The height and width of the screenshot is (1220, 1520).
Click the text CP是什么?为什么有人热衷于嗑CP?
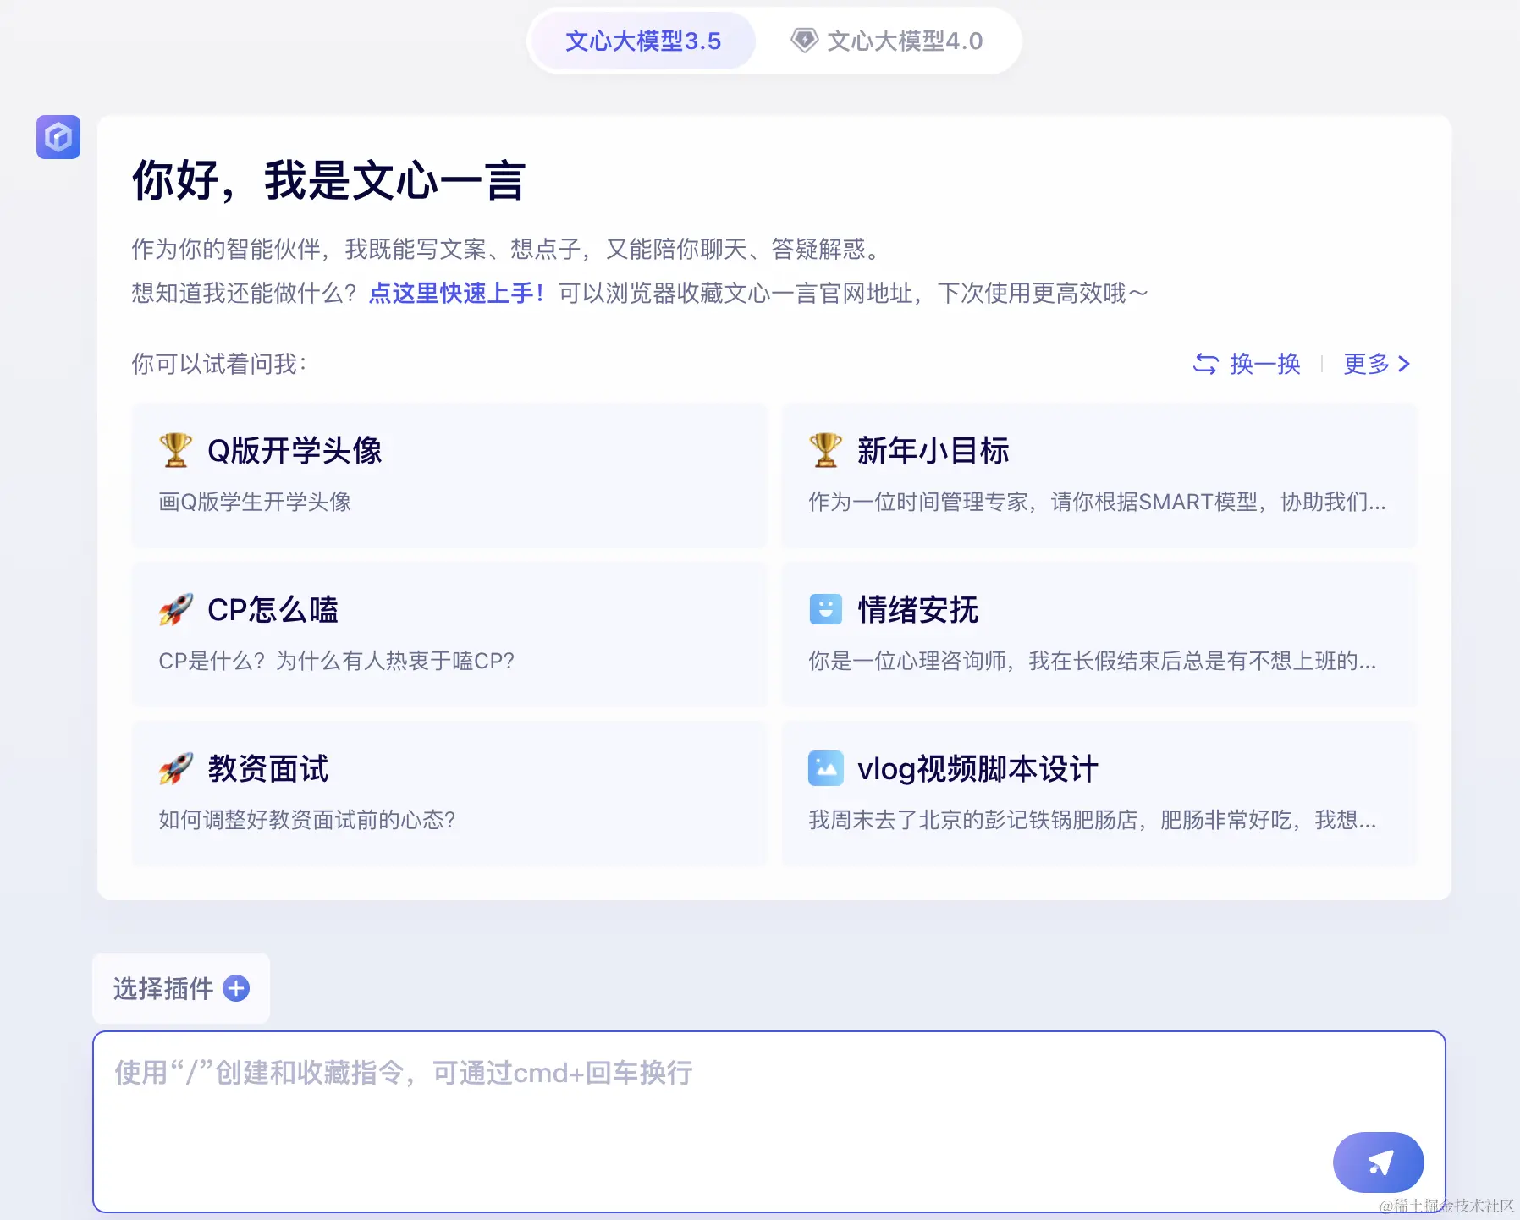click(x=337, y=661)
